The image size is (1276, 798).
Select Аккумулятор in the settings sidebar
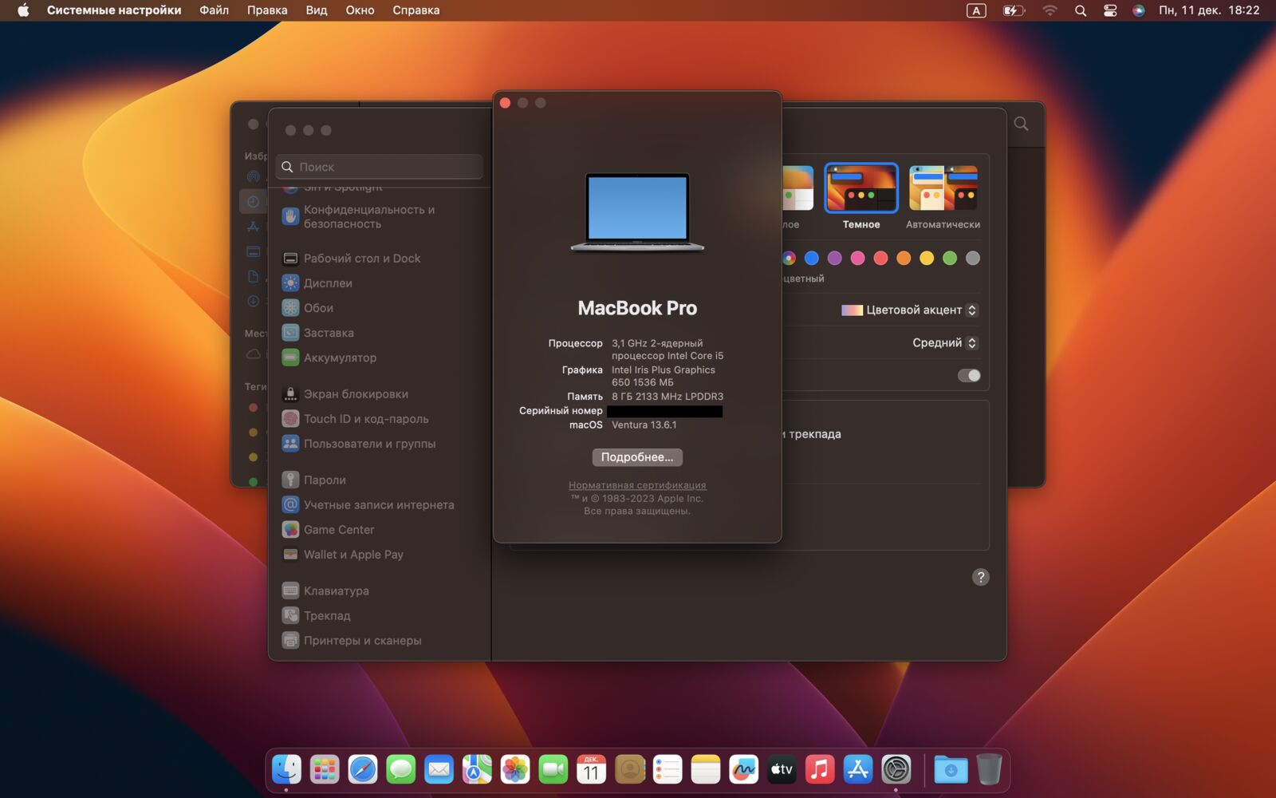point(340,358)
